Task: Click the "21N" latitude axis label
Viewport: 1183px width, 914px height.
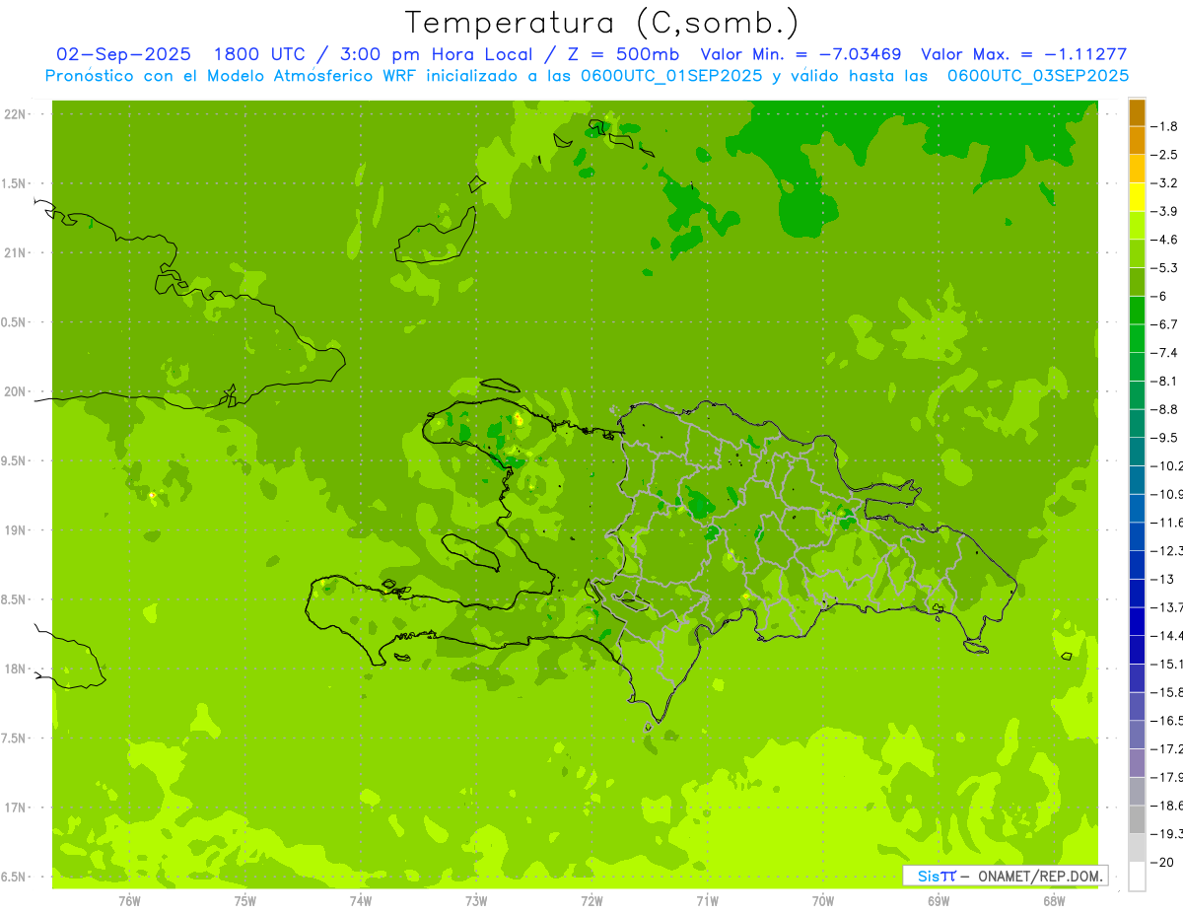Action: pyautogui.click(x=16, y=252)
